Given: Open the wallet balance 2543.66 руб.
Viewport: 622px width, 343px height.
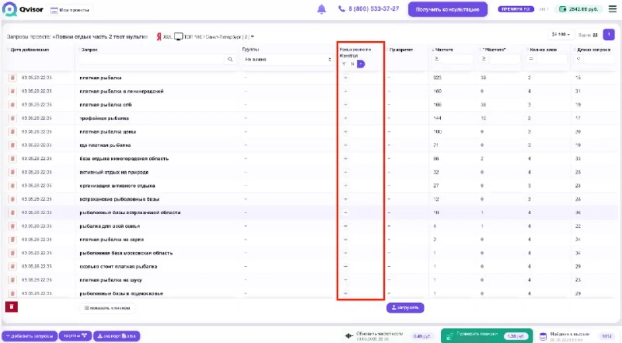Looking at the screenshot, I should click(x=579, y=9).
